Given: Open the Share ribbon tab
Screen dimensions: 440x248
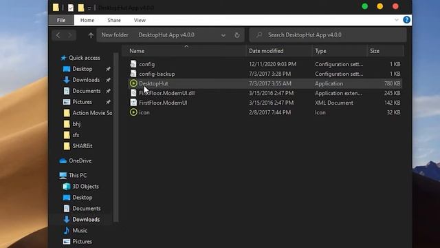Looking at the screenshot, I should (x=114, y=20).
